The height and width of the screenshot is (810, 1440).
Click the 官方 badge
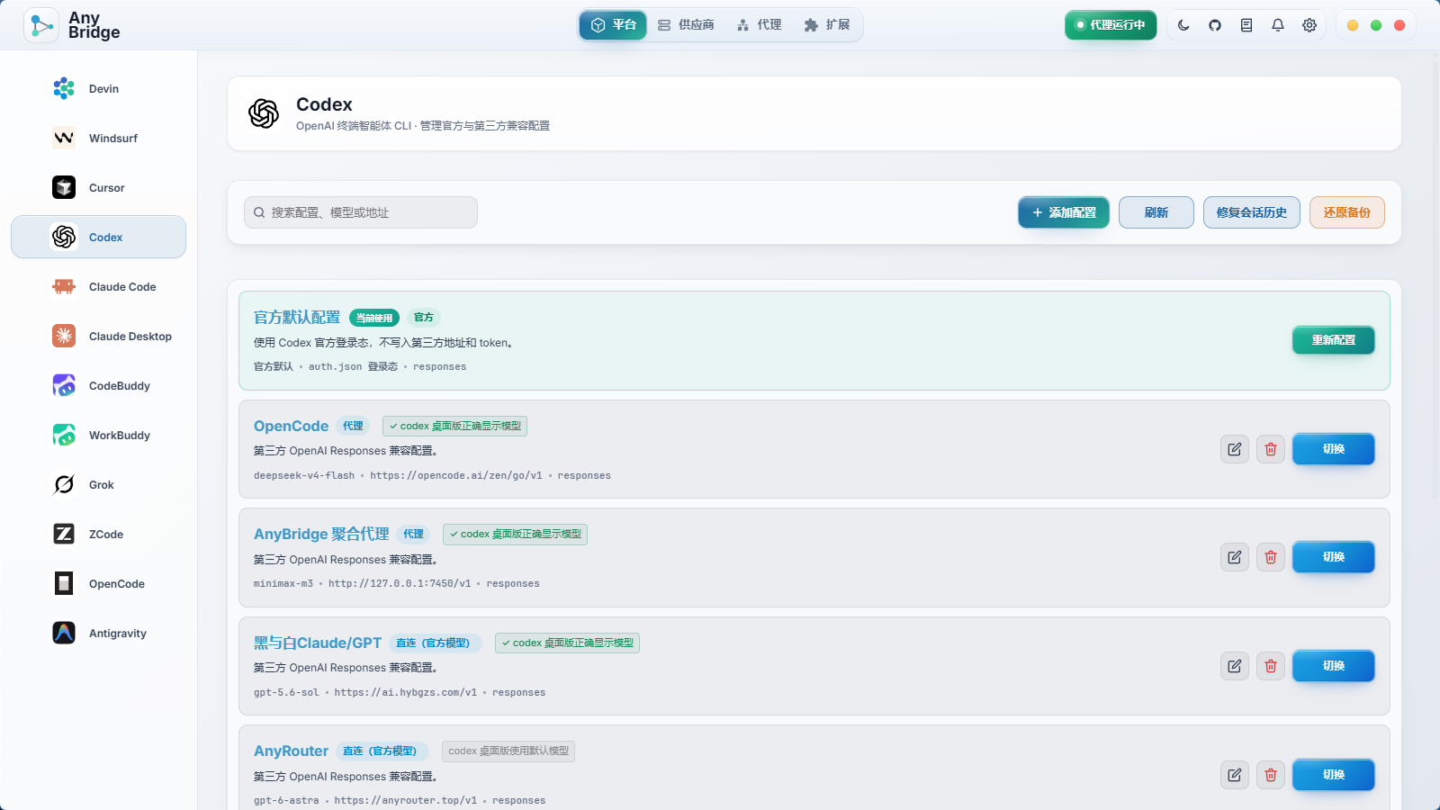tap(424, 317)
